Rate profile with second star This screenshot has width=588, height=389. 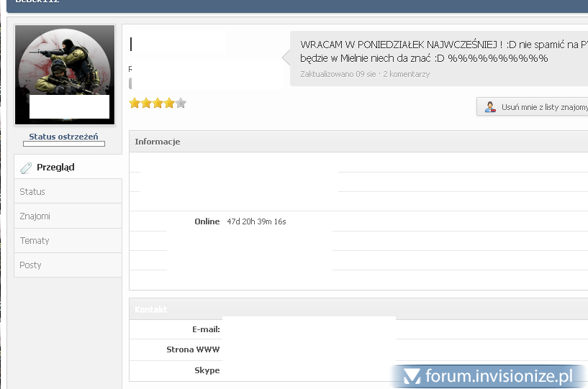[x=146, y=104]
